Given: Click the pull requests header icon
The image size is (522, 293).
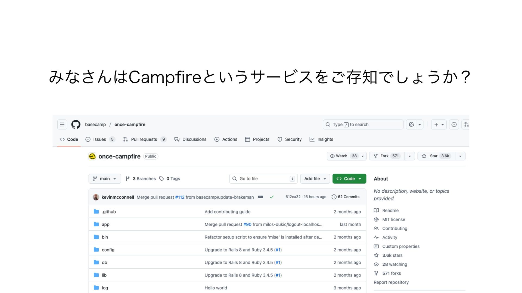Looking at the screenshot, I should (x=466, y=125).
